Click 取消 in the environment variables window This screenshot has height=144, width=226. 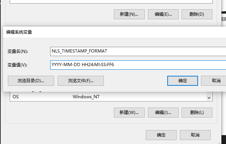[195, 135]
